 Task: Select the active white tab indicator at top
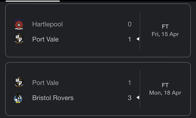pos(33,1)
